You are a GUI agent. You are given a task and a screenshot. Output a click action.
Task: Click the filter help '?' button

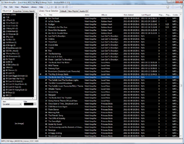click(x=35, y=104)
